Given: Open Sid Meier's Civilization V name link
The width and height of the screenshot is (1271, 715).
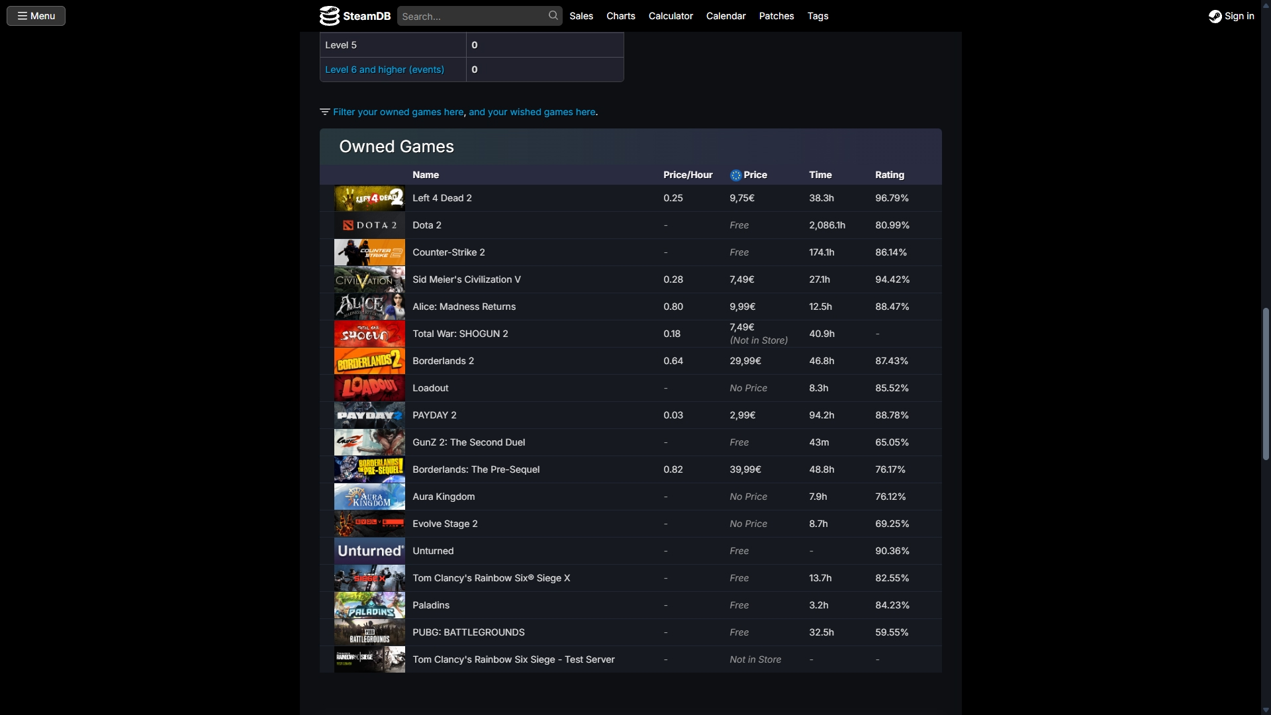Looking at the screenshot, I should click(x=466, y=279).
